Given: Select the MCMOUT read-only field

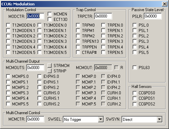Looking at the screenshot, I should tap(103, 68).
